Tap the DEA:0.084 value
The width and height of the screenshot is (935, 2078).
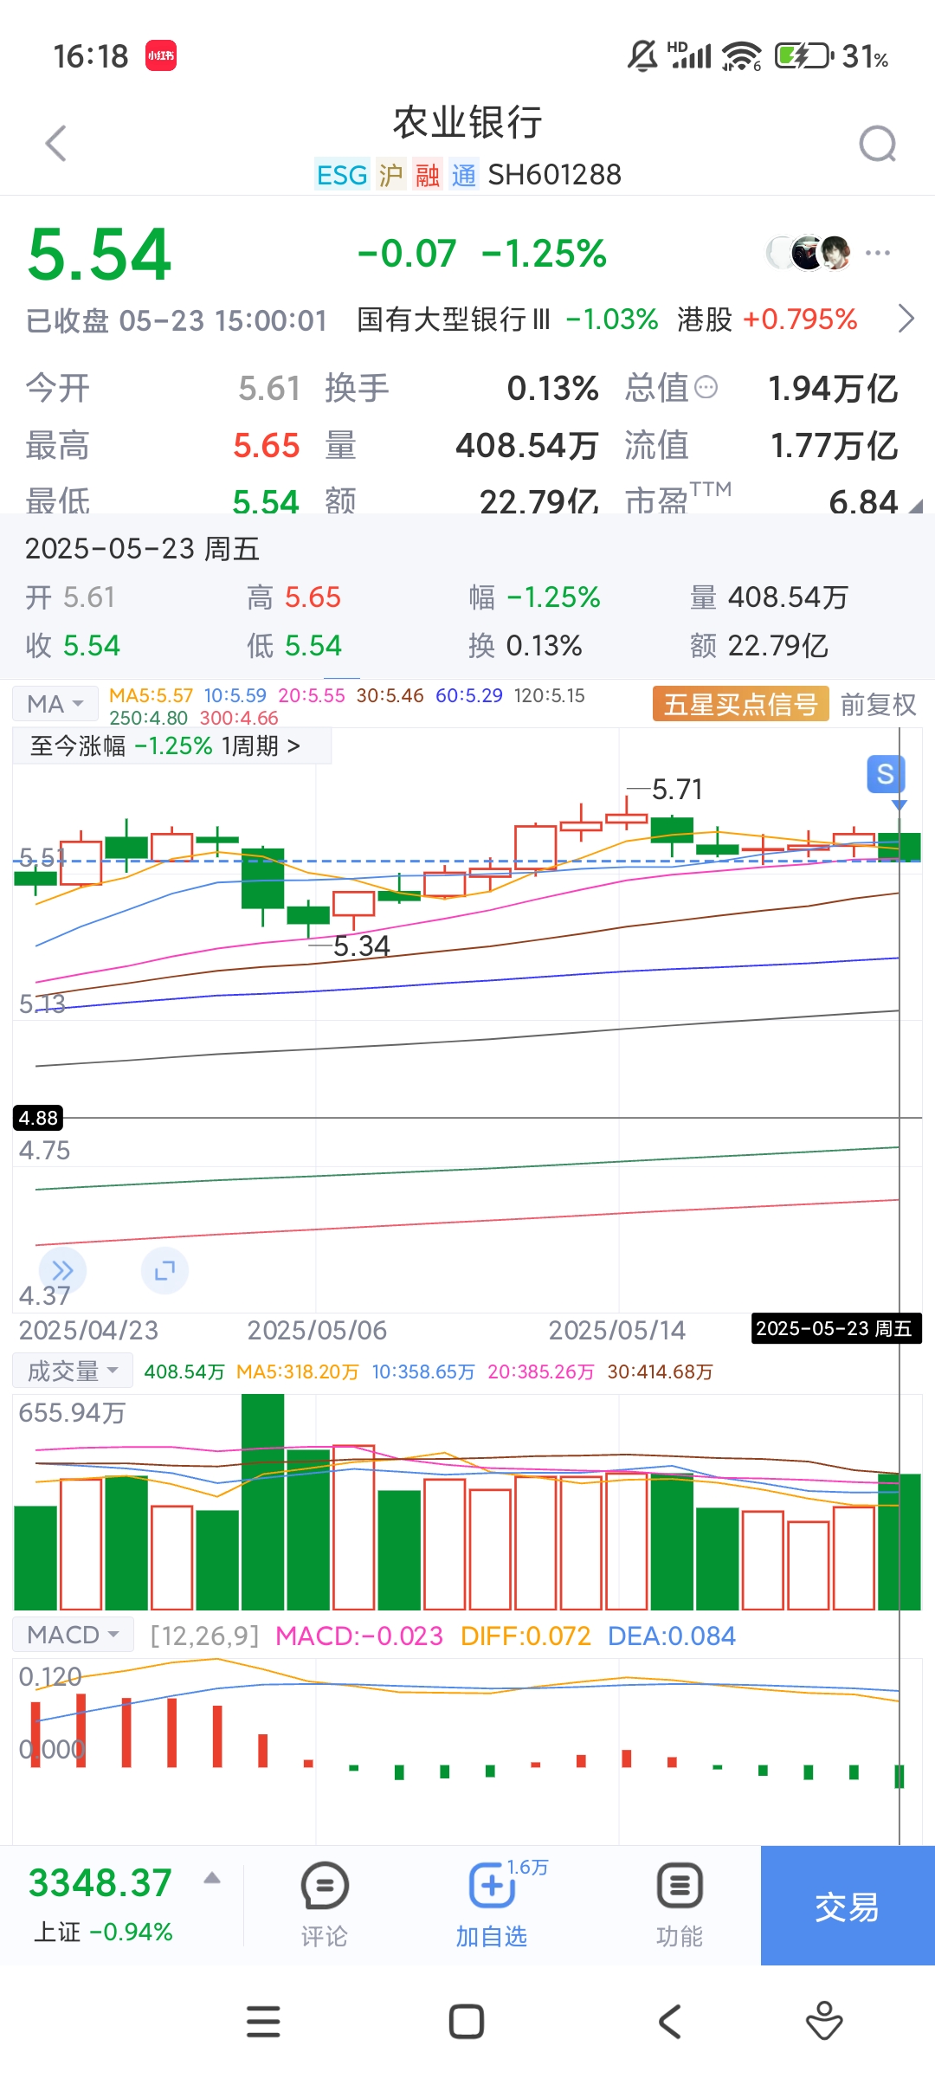[x=672, y=1636]
